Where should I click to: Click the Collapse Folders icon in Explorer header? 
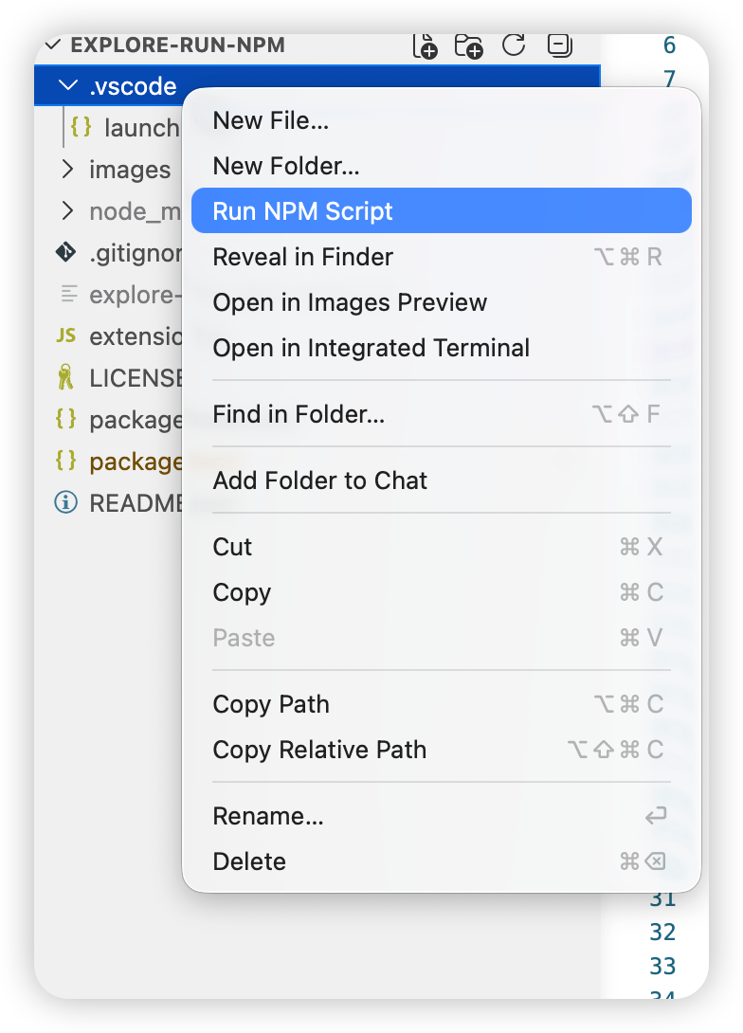558,45
